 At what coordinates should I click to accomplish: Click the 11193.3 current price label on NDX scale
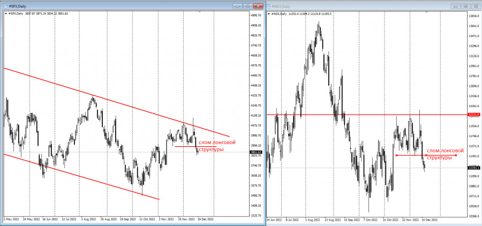473,168
